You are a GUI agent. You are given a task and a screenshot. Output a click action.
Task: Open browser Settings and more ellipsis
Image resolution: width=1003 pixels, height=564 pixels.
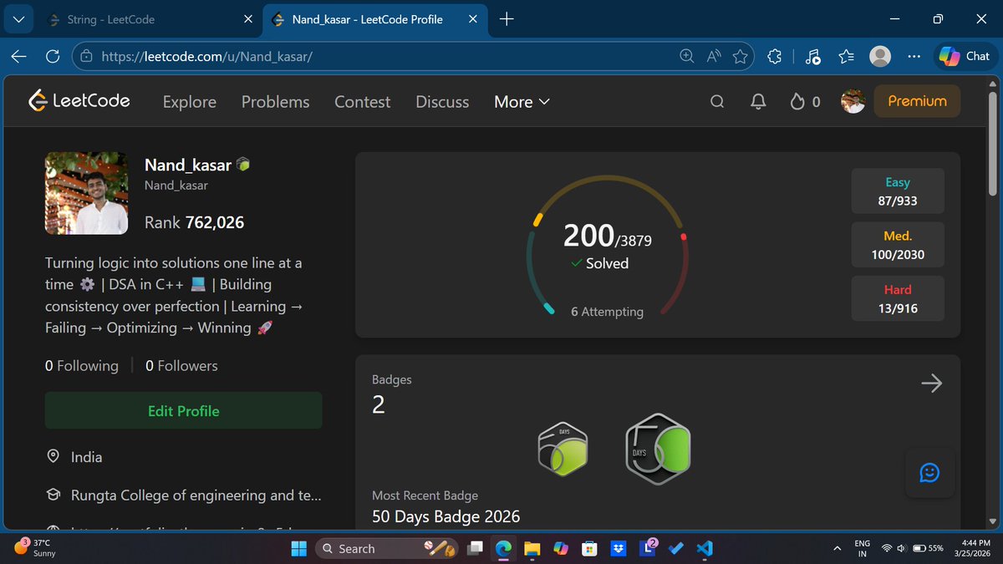[914, 56]
